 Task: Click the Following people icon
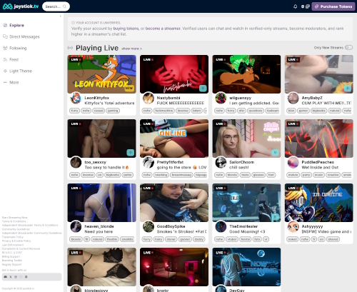[x=5, y=48]
